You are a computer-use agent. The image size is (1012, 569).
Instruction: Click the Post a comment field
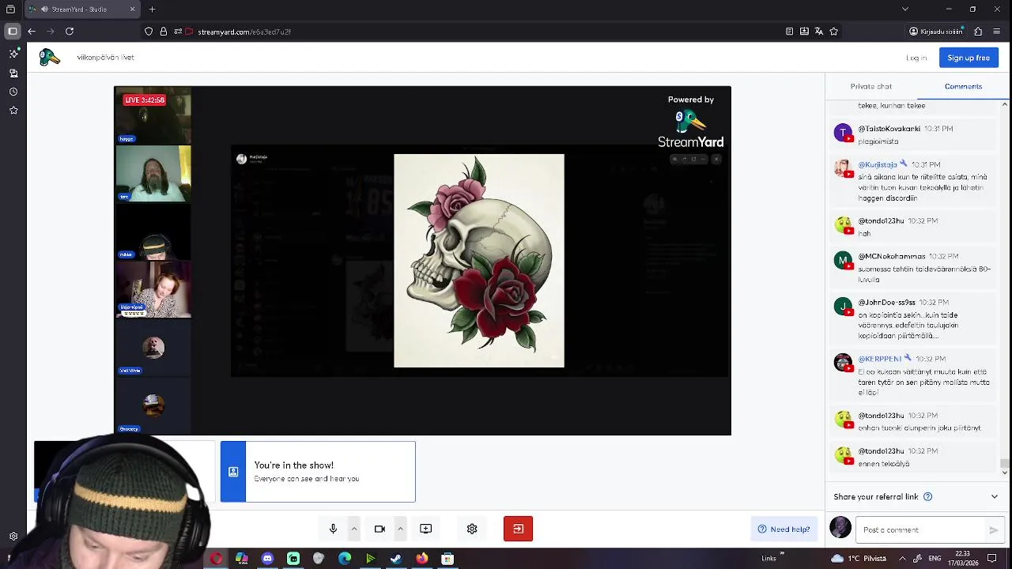point(921,530)
